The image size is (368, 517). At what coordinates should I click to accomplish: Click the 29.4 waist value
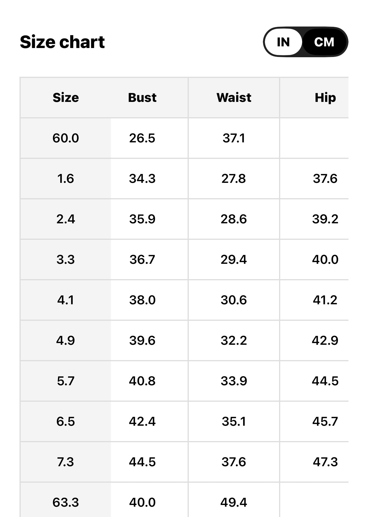click(x=234, y=260)
